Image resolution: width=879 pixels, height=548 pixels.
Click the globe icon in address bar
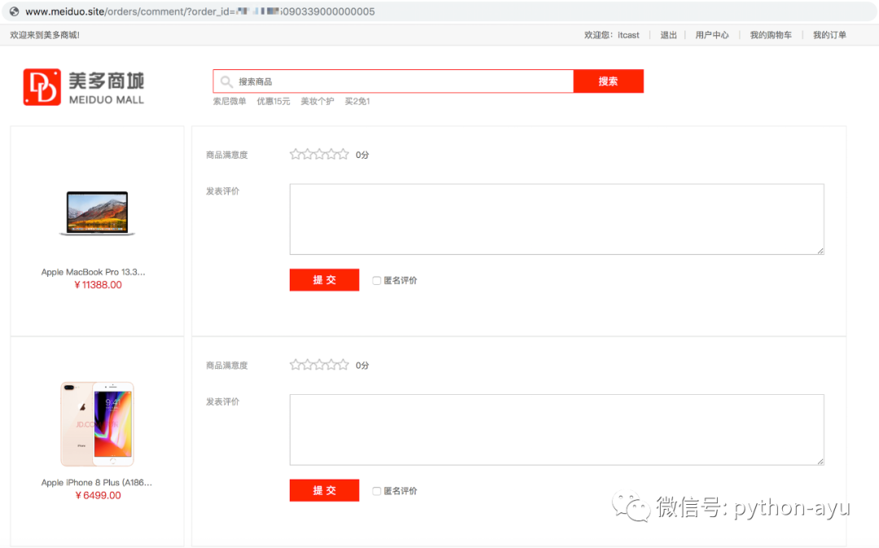click(14, 11)
